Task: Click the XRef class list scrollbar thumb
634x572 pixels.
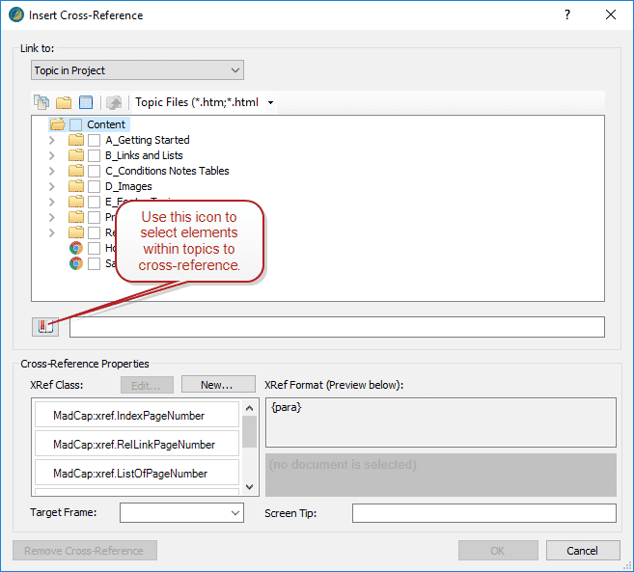Action: click(250, 432)
